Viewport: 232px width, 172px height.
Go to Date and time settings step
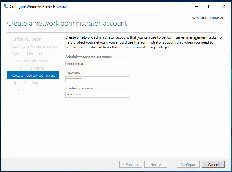click(31, 54)
